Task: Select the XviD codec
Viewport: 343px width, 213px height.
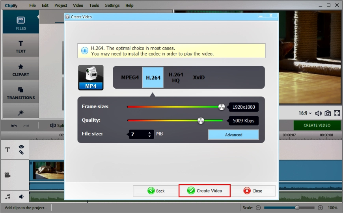Action: tap(199, 77)
